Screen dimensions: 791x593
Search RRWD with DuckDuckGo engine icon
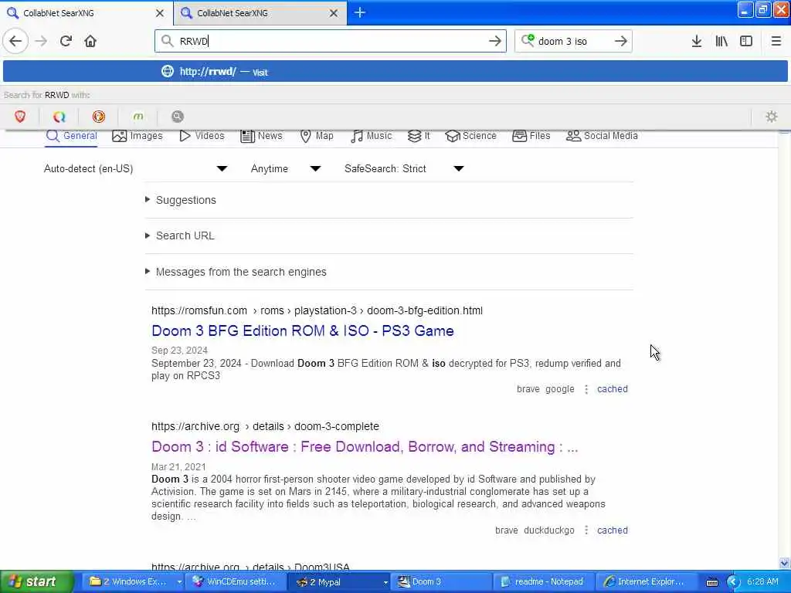[99, 117]
